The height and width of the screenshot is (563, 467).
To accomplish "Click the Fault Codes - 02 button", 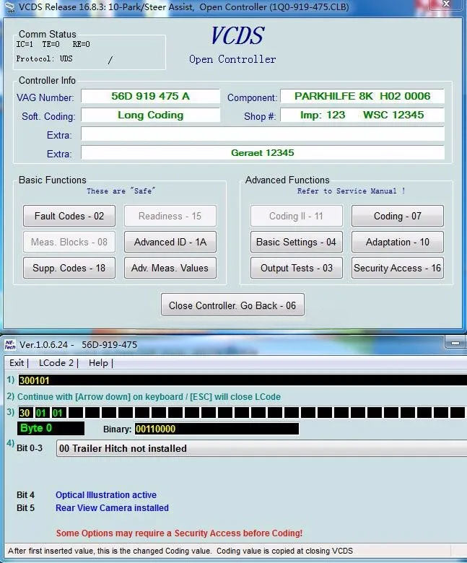I will pyautogui.click(x=69, y=216).
